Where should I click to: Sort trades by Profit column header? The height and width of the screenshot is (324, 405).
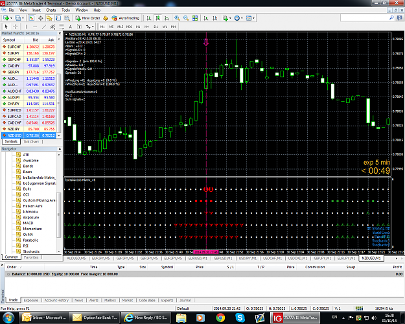click(x=397, y=267)
